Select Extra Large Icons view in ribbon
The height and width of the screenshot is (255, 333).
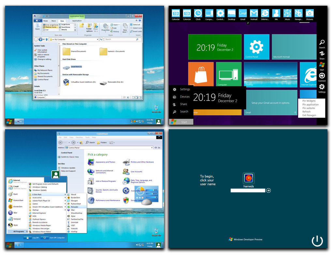pos(51,25)
